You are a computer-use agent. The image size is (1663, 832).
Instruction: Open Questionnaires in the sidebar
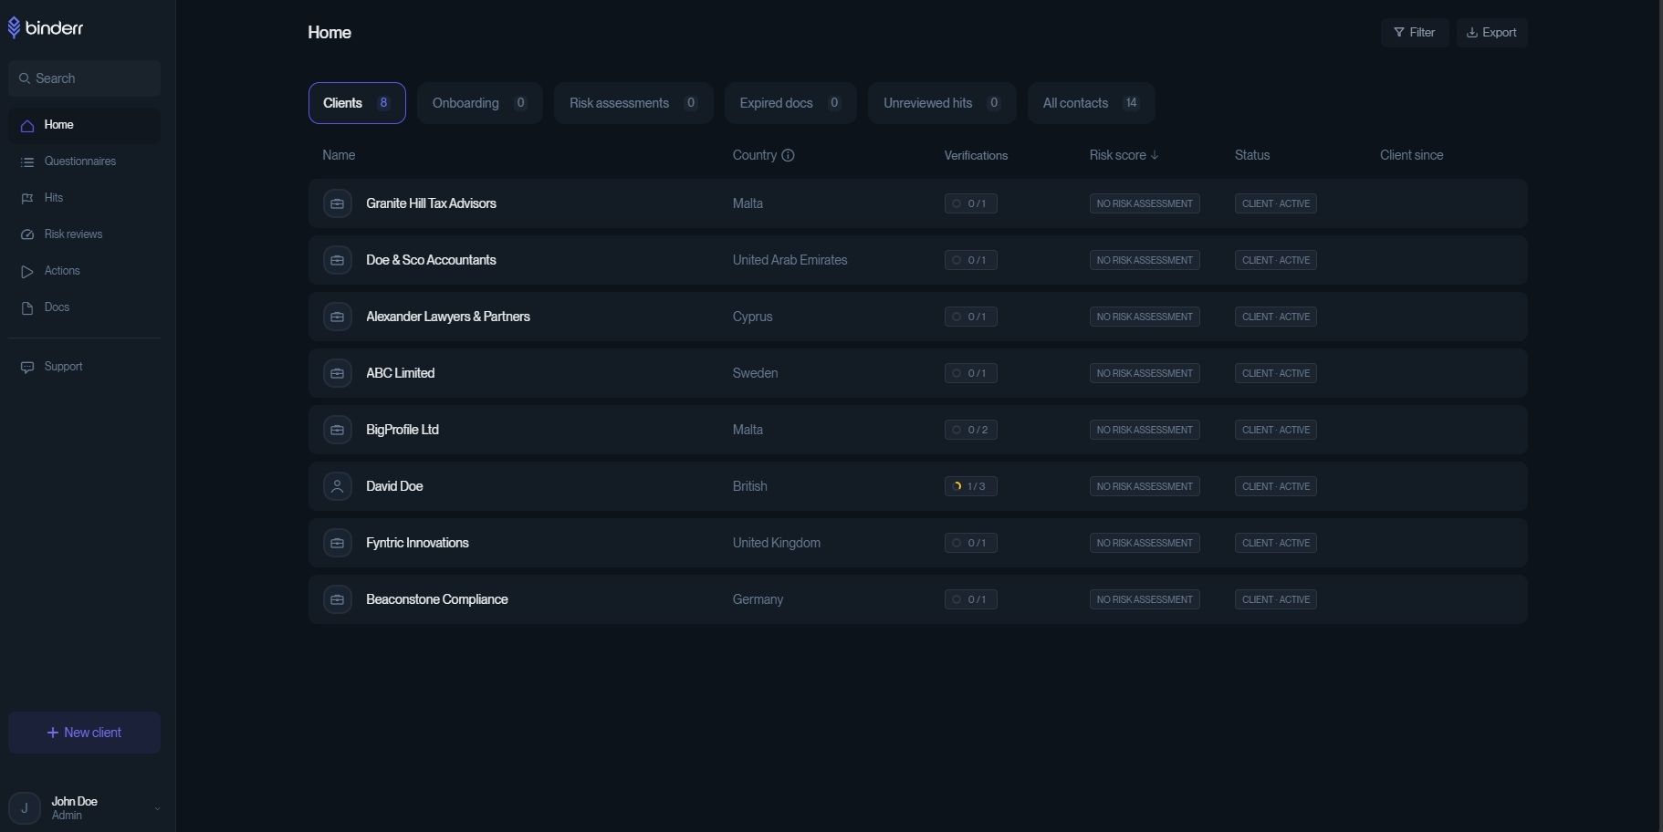[x=84, y=161]
